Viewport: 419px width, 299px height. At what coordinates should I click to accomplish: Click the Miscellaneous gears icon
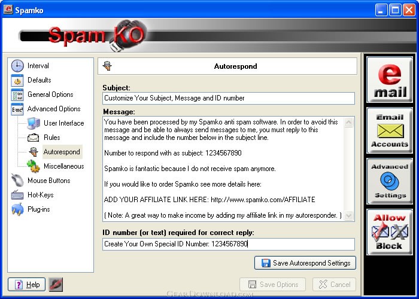(x=34, y=166)
